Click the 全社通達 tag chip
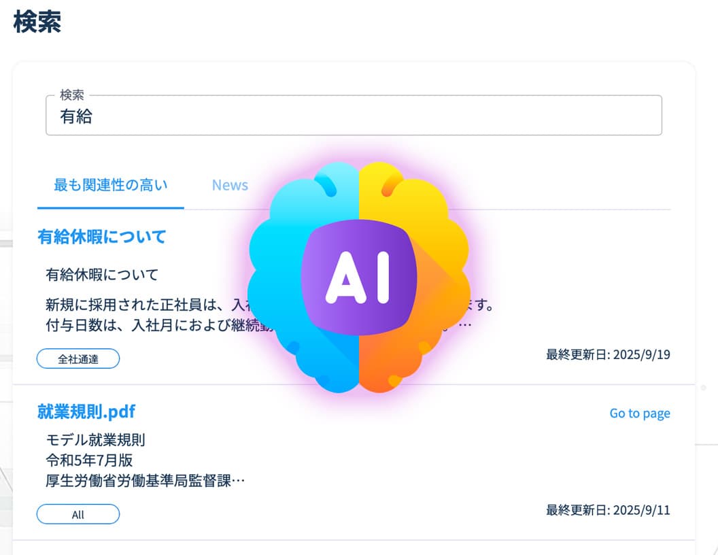 [x=78, y=358]
